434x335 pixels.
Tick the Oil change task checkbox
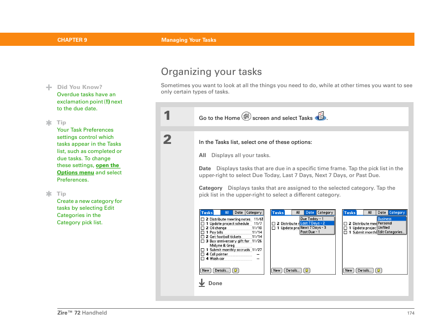(202, 228)
